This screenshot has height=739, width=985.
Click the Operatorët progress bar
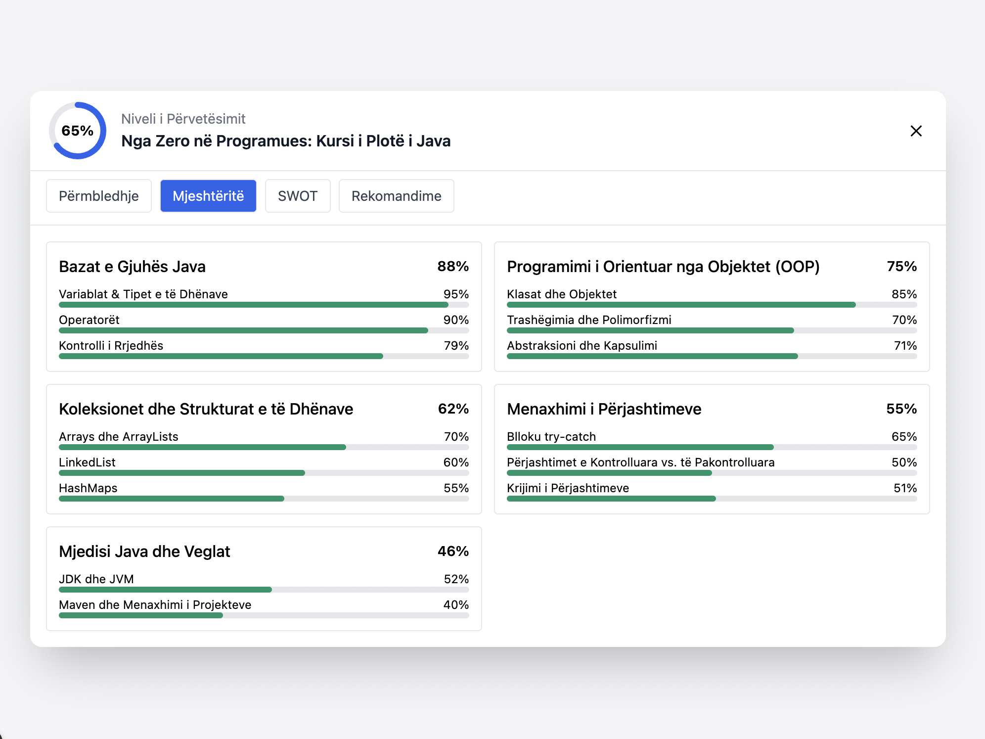(x=264, y=330)
